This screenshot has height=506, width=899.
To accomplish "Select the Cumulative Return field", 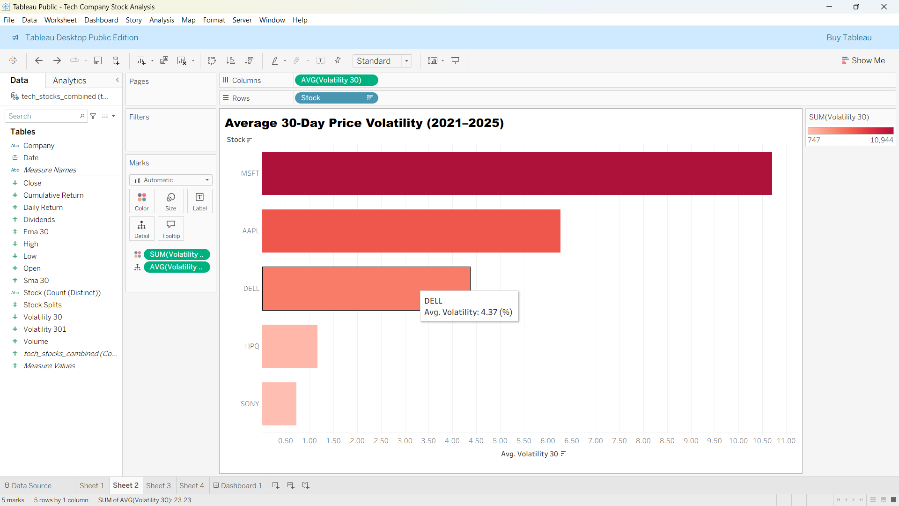I will (x=53, y=195).
